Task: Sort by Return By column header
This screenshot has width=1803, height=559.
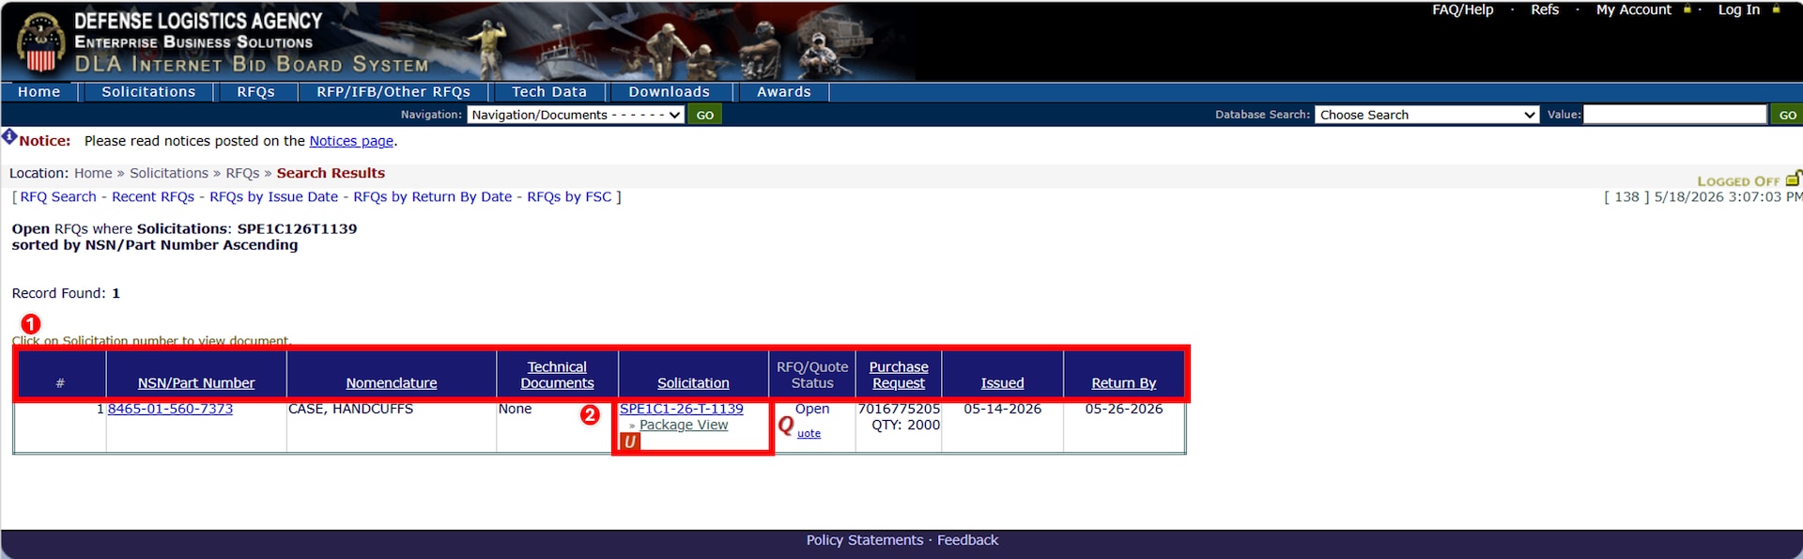Action: [x=1123, y=383]
